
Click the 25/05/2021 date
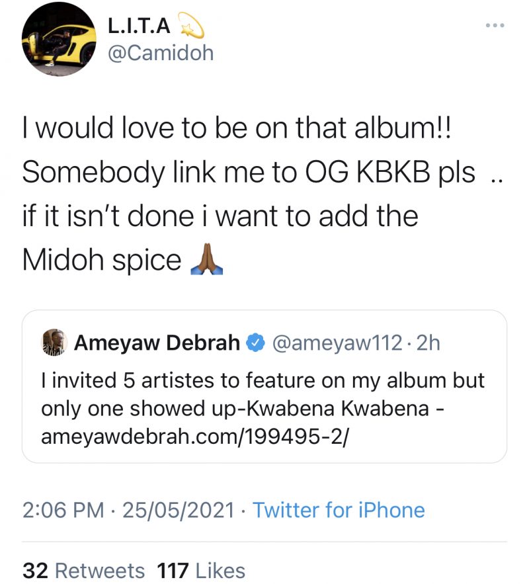[179, 510]
